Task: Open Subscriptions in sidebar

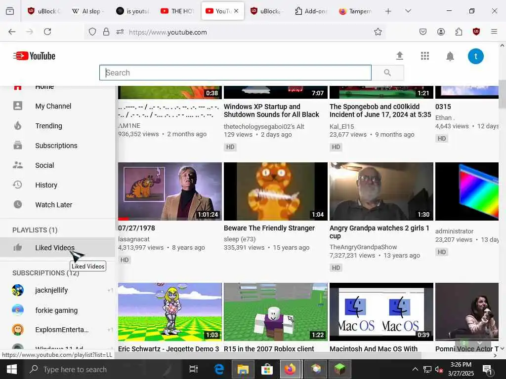Action: (x=56, y=146)
